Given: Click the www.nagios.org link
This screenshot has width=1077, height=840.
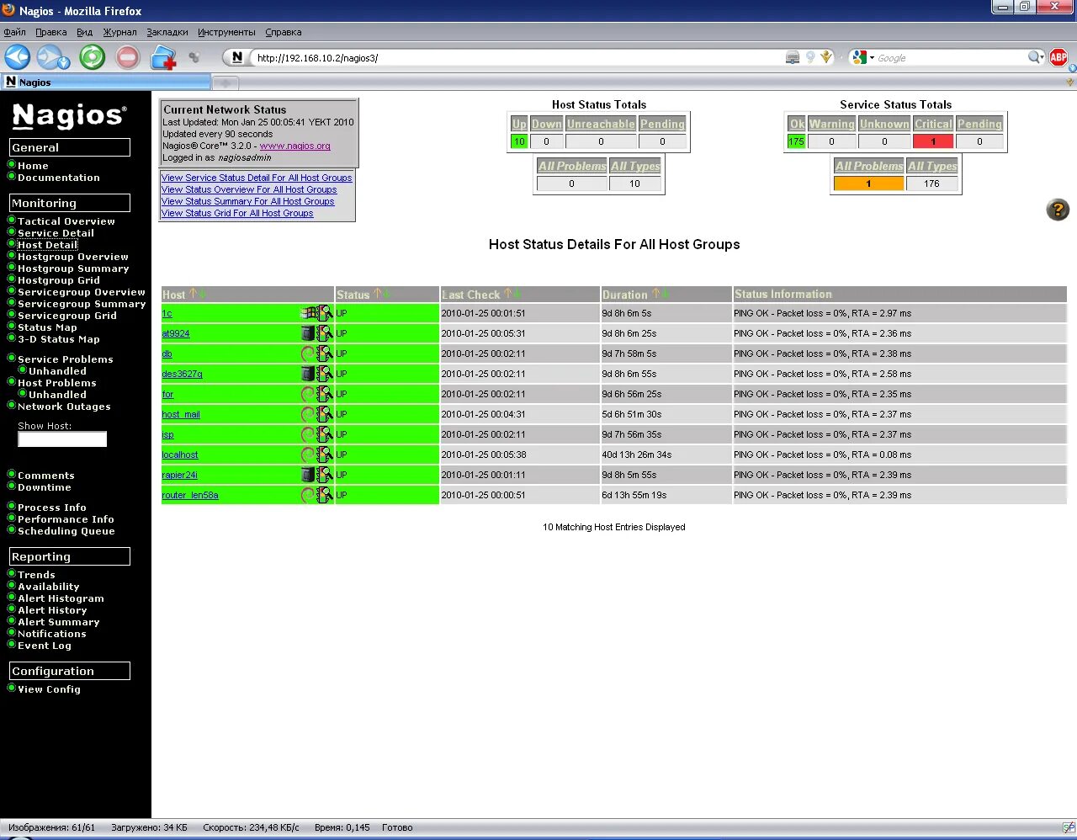Looking at the screenshot, I should tap(294, 146).
